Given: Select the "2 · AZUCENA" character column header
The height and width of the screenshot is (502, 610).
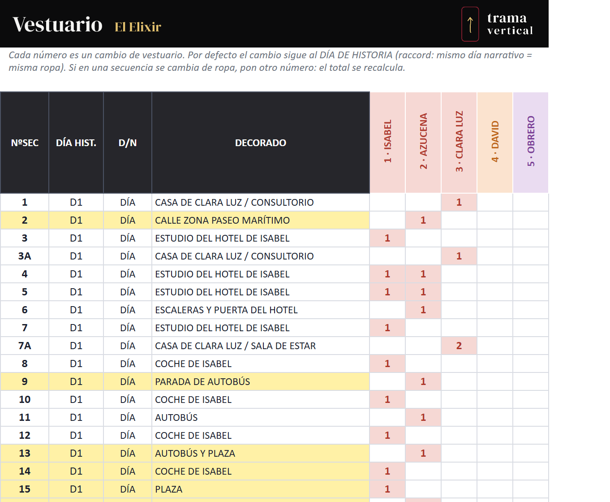Looking at the screenshot, I should click(423, 143).
